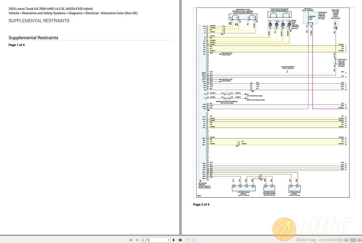362x243 pixels.
Task: Jump to the last page
Action: (x=180, y=240)
